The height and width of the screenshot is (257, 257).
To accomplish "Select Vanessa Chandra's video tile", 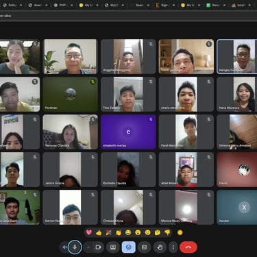I will pos(70,132).
